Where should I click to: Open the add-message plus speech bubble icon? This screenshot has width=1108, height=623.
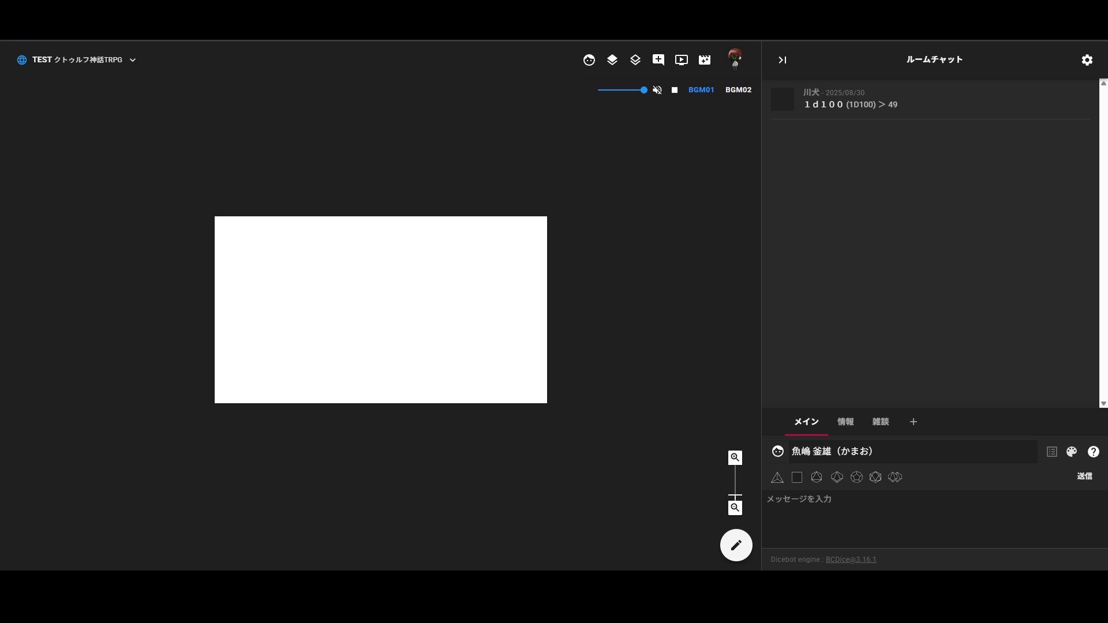(658, 60)
